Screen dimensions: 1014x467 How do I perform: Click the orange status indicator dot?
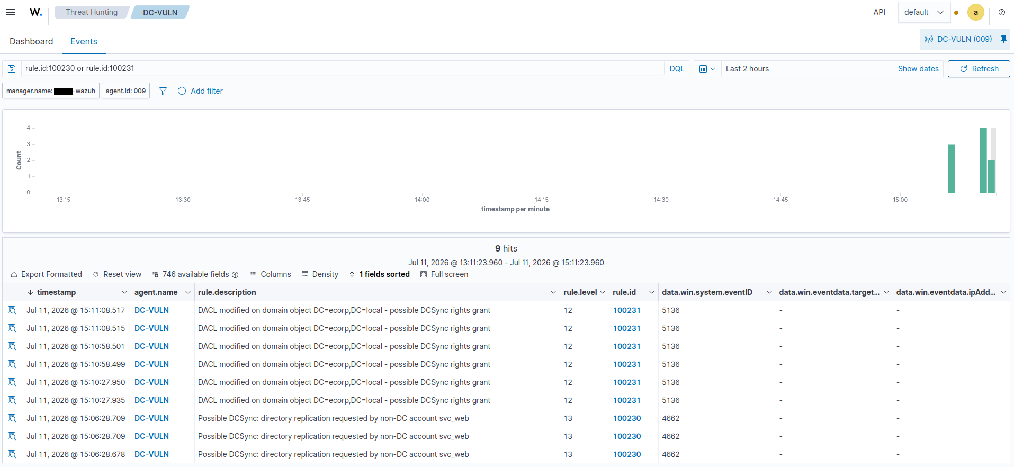coord(956,13)
